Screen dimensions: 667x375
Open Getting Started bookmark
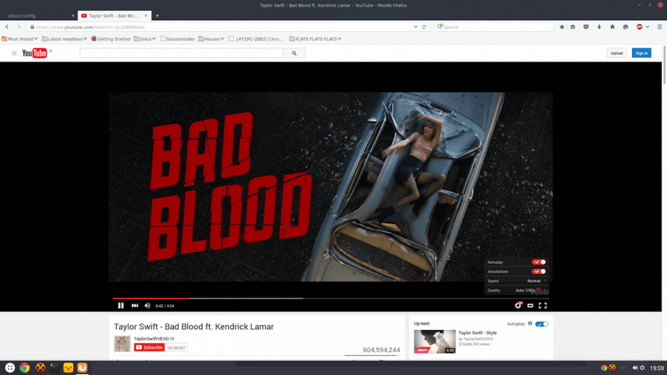(x=110, y=39)
